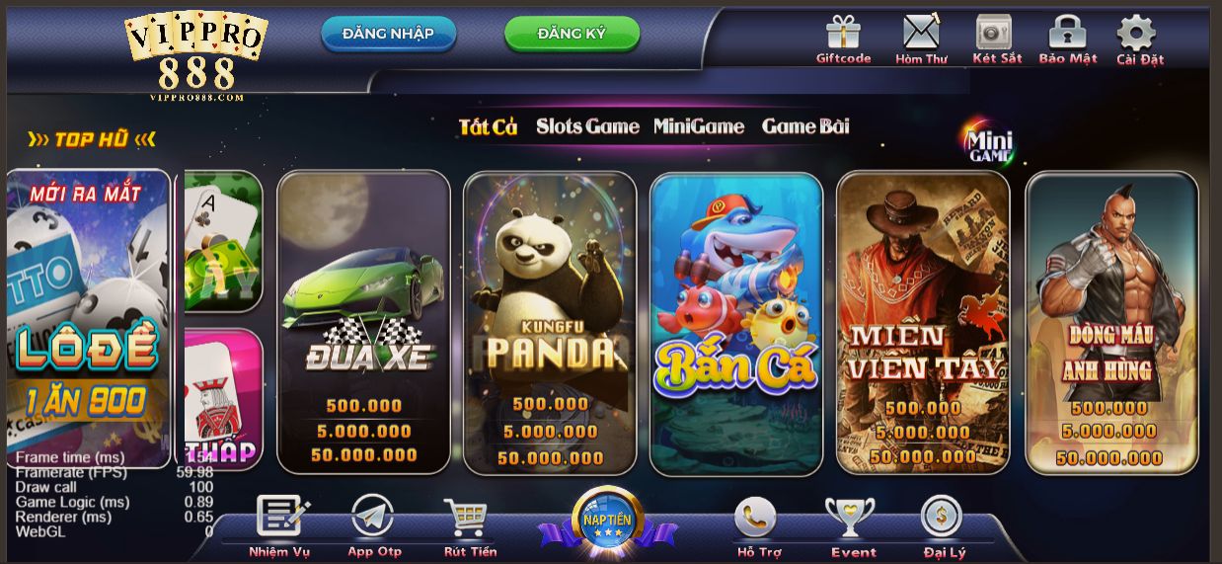Screen dimensions: 1222x564
Task: Open the App Otp paper plane icon
Action: (x=373, y=516)
